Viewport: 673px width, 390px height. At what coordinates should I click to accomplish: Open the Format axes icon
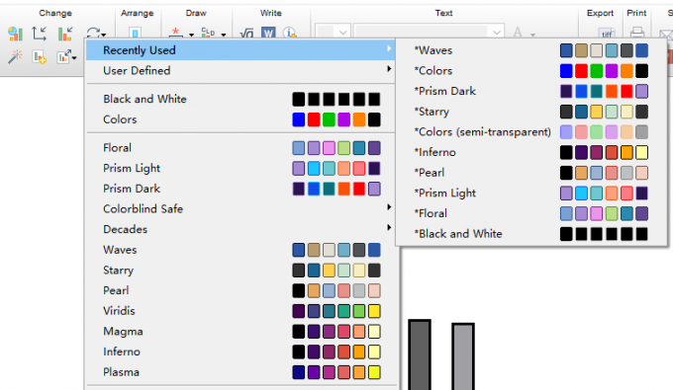(x=39, y=33)
